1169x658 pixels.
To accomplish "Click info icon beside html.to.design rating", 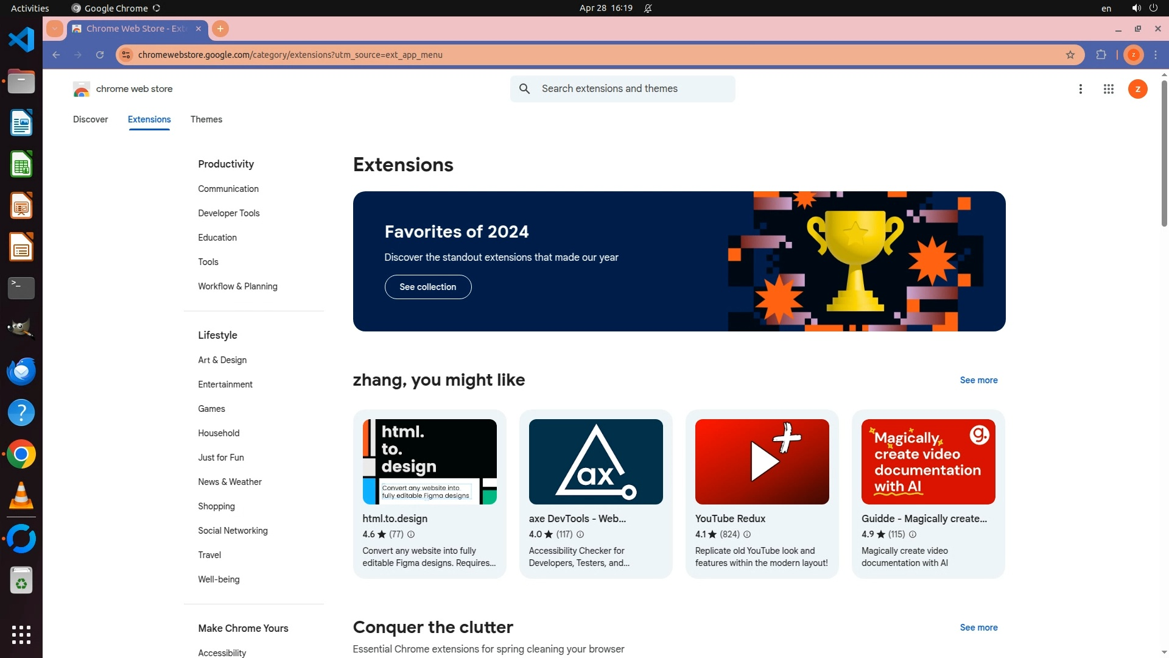I will click(x=411, y=534).
